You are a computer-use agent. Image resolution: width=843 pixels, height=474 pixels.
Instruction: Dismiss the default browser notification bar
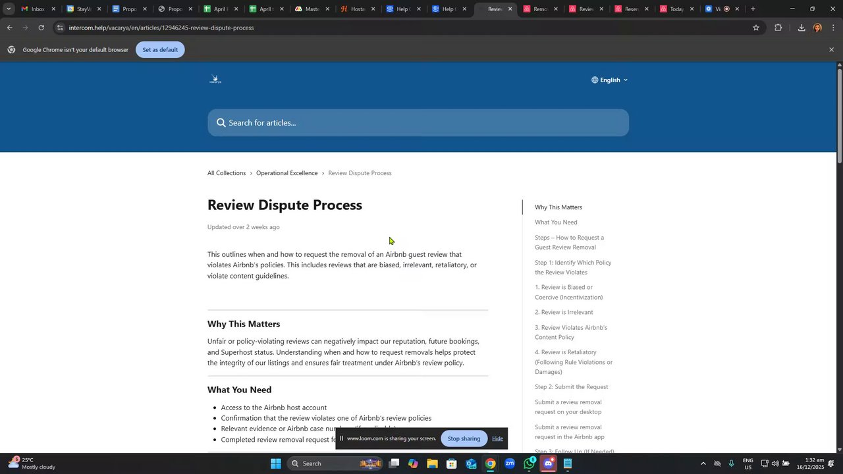(831, 49)
